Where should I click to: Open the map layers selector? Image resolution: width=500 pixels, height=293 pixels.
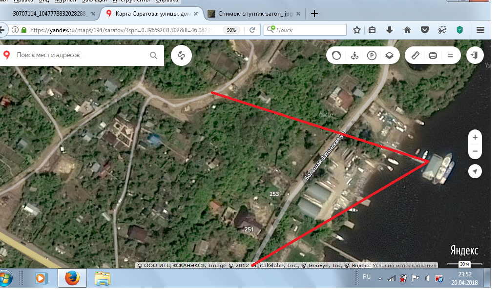[x=389, y=56]
